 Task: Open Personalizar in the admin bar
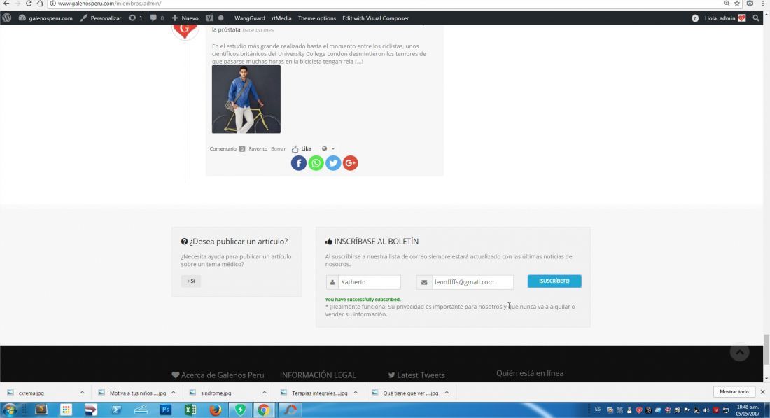101,18
